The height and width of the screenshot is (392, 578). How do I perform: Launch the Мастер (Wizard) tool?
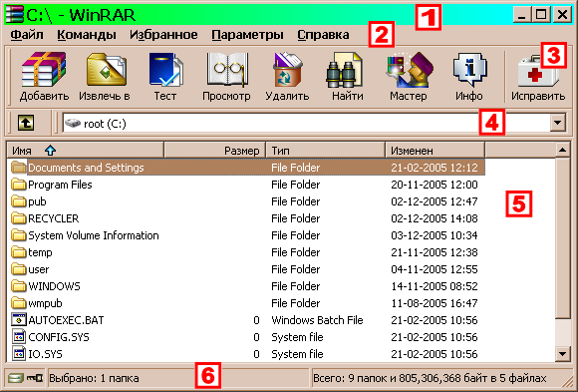click(410, 70)
